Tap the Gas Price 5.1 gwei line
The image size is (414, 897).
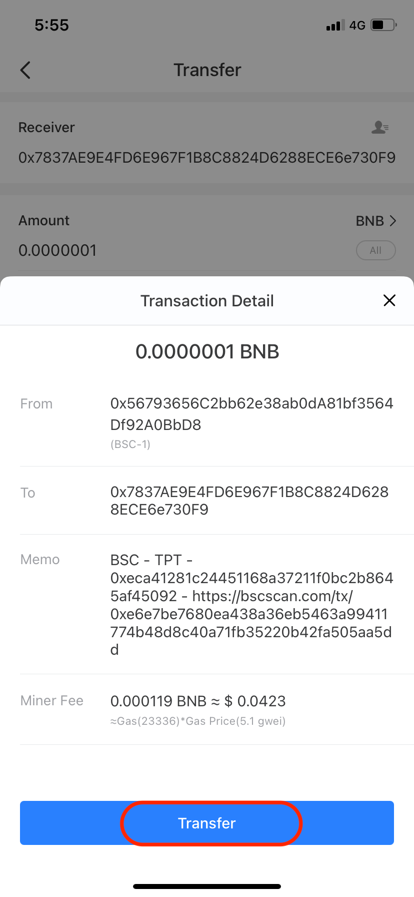198,721
